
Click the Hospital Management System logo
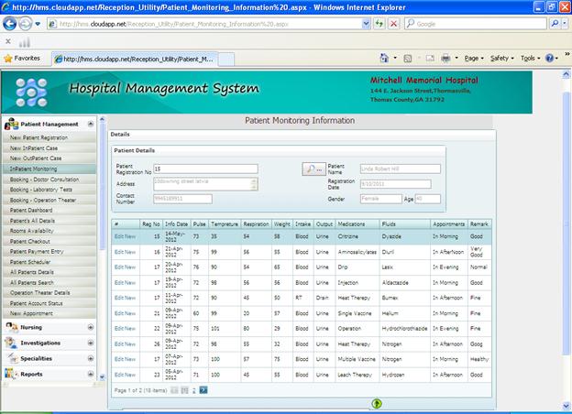pyautogui.click(x=30, y=92)
